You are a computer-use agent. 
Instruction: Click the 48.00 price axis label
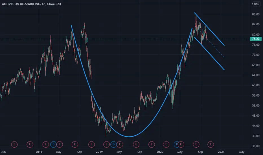(x=256, y=116)
